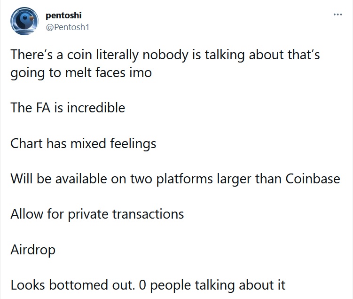Click the word 'transactions' in the tweet
Viewport: 353px width, 299px height.
148,214
